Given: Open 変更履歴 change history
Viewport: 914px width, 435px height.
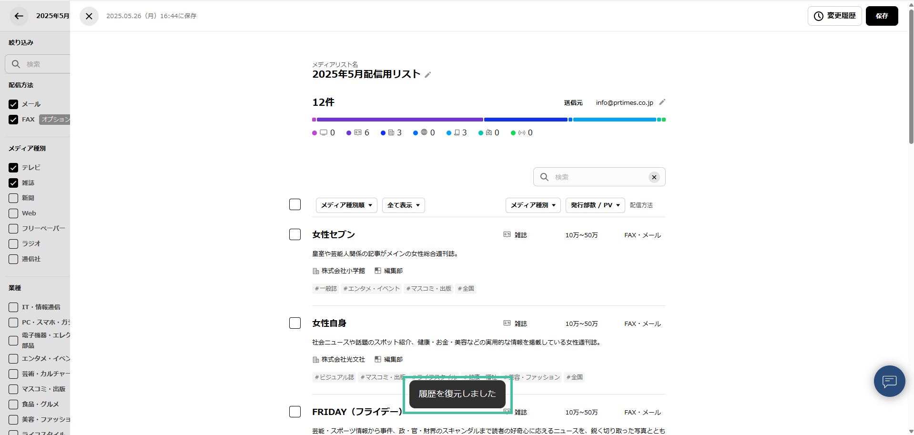Looking at the screenshot, I should pos(834,16).
